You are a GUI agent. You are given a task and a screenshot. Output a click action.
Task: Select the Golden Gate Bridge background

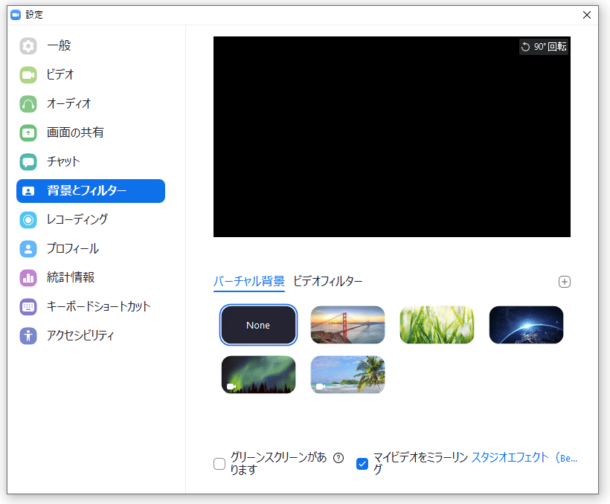347,325
